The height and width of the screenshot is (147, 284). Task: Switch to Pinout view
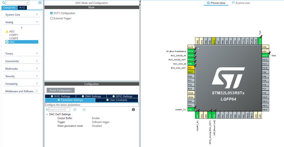click(x=216, y=3)
